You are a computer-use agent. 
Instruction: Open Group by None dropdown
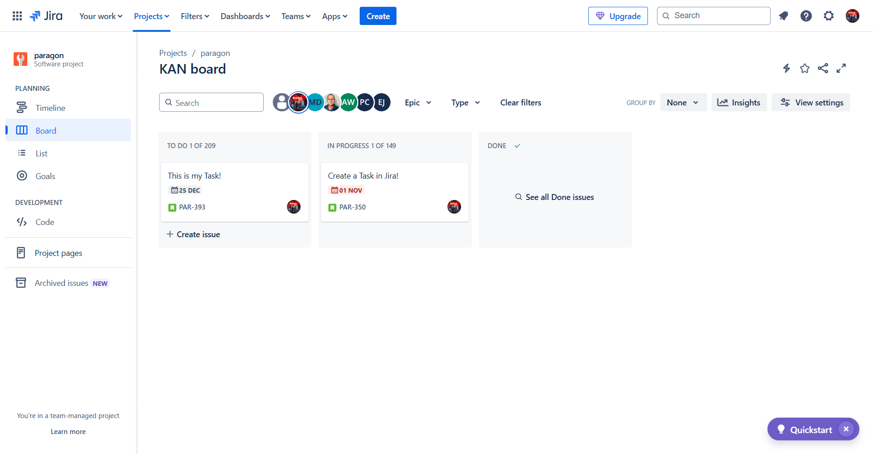click(683, 102)
